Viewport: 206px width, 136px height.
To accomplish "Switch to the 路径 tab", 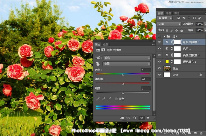I will pos(177,13).
